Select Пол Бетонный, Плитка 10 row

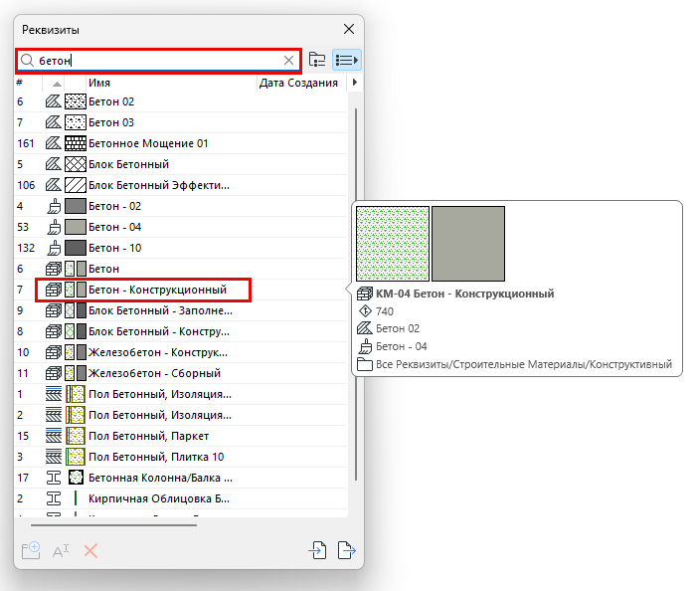181,457
